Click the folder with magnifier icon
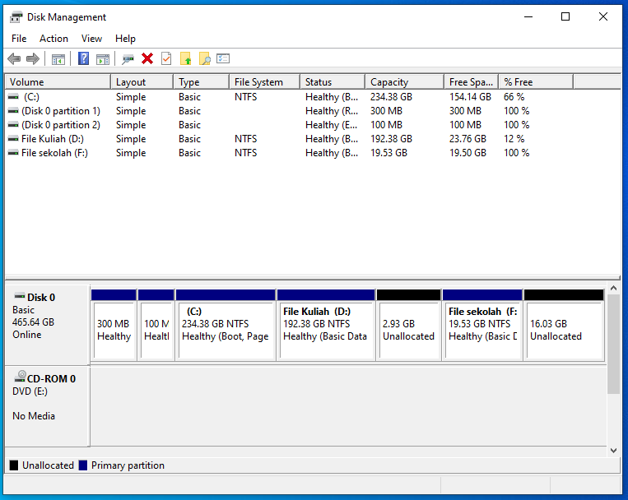628x500 pixels. [205, 59]
